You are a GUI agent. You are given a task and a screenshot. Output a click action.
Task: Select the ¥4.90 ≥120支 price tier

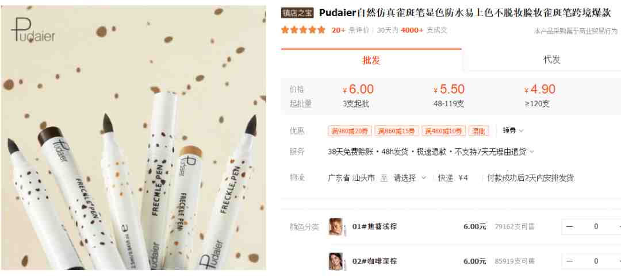tap(540, 96)
